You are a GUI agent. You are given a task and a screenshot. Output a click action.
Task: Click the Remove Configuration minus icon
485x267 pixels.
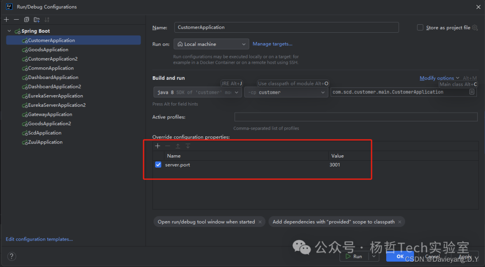click(x=16, y=20)
